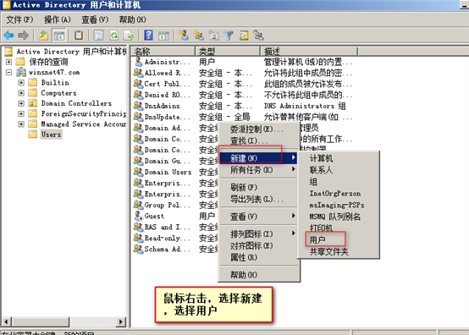Collapse the winsnet47.com tree node

point(9,72)
